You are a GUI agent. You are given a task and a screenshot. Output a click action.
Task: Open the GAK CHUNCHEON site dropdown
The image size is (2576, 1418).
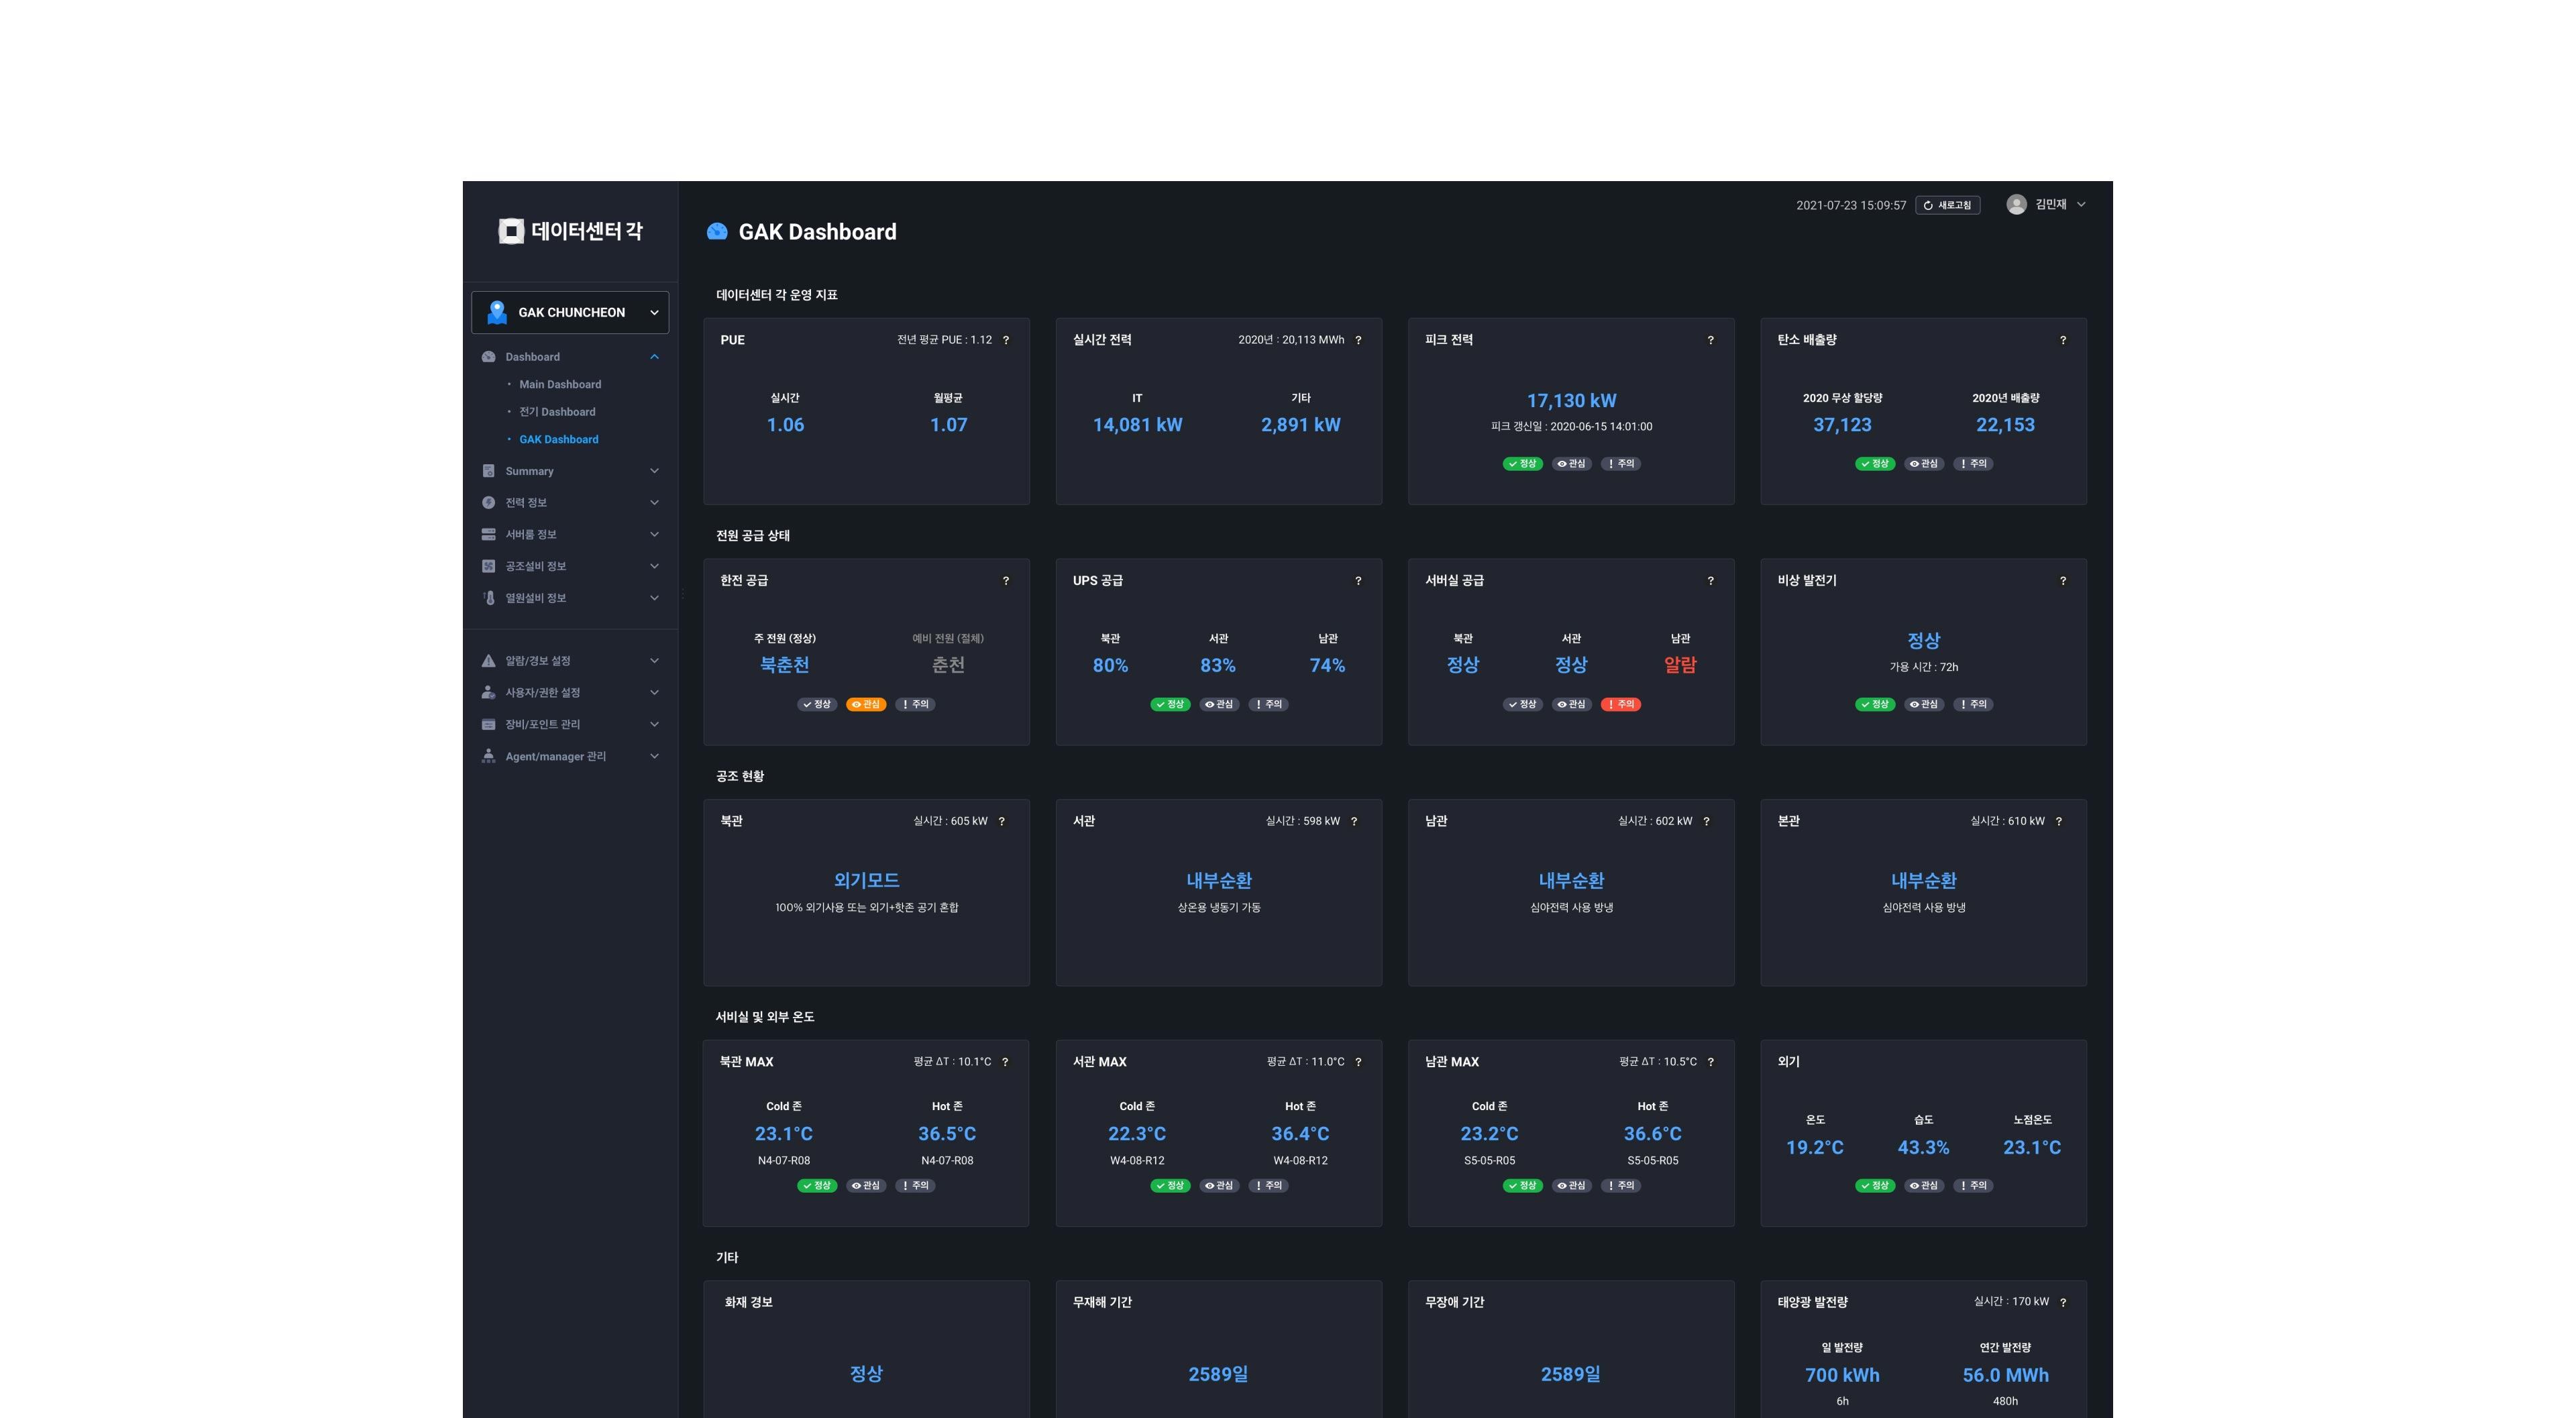point(570,312)
